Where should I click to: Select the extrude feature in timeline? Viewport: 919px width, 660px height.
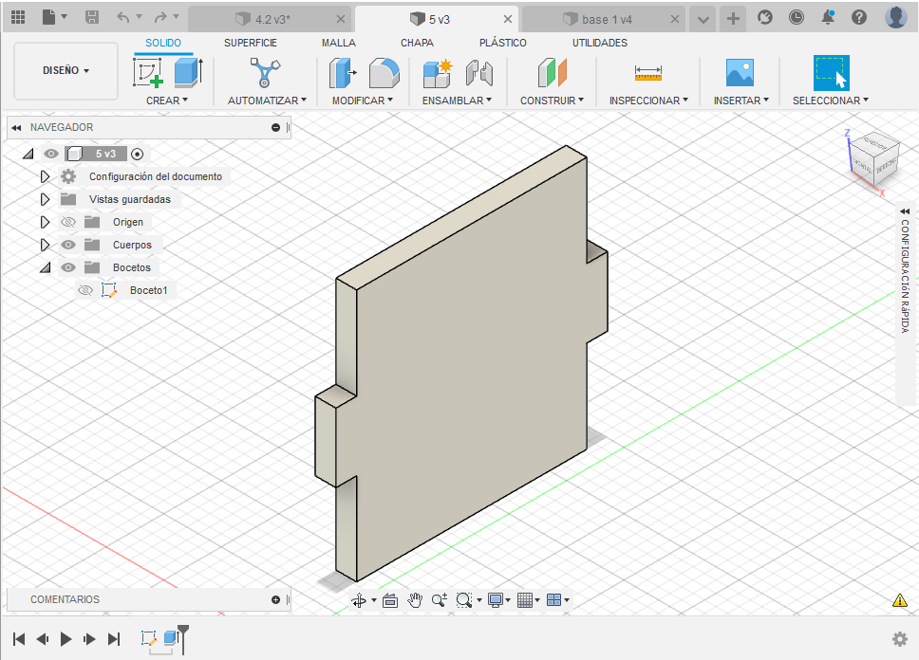(171, 637)
